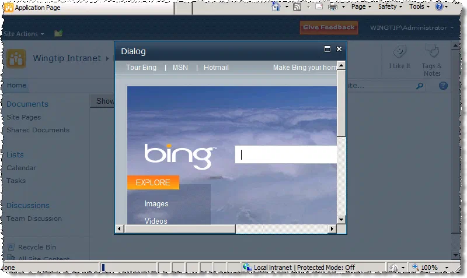Close the Dialog popup with X
Screen dimensions: 467x278
pyautogui.click(x=339, y=49)
